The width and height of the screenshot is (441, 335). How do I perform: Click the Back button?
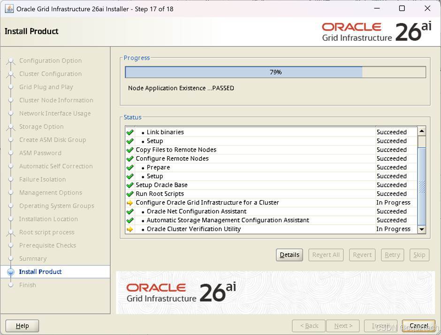[309, 326]
